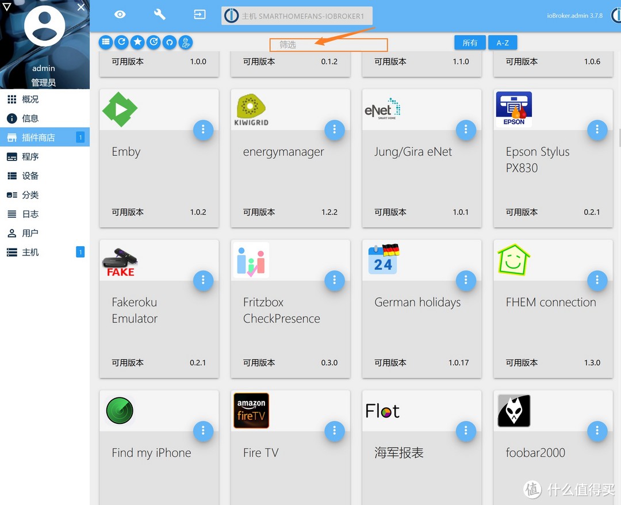This screenshot has height=505, width=621.
Task: Click the foobar2000 alien logo
Action: point(513,411)
